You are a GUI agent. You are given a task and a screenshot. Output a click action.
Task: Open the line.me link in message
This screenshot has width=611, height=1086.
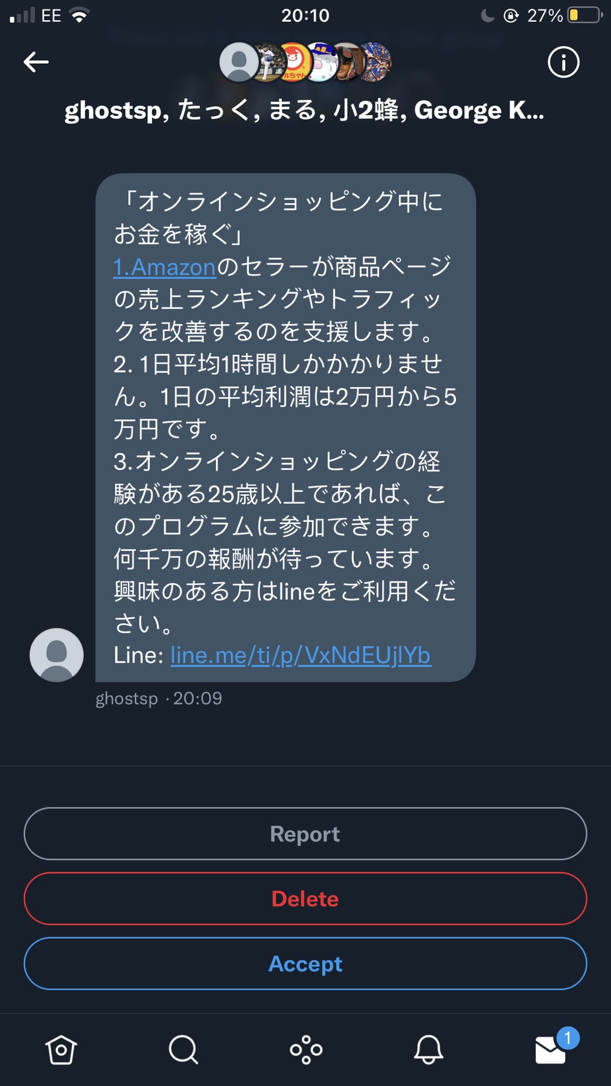tap(301, 655)
